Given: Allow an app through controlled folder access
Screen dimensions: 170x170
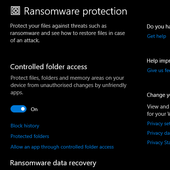Looking at the screenshot, I should click(62, 147).
